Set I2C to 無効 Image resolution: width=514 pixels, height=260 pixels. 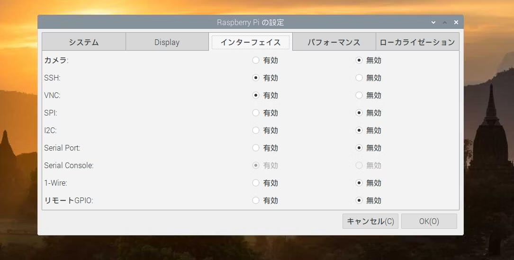(359, 131)
